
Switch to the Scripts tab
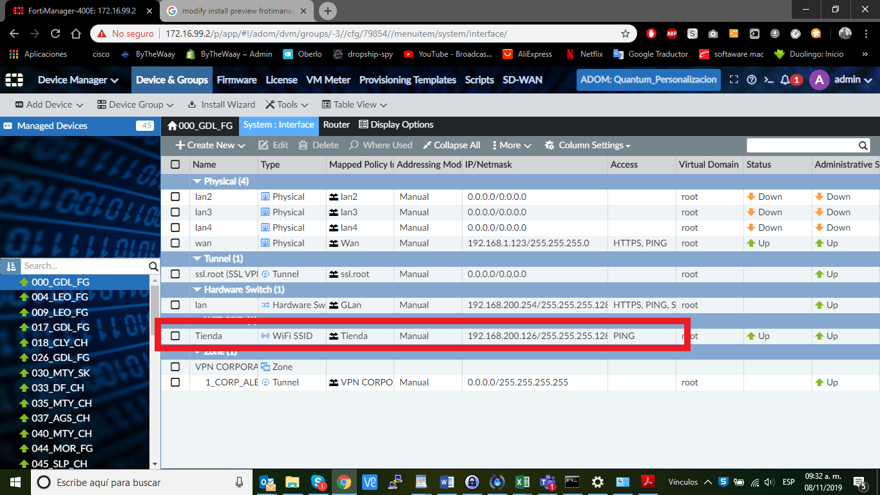tap(479, 80)
